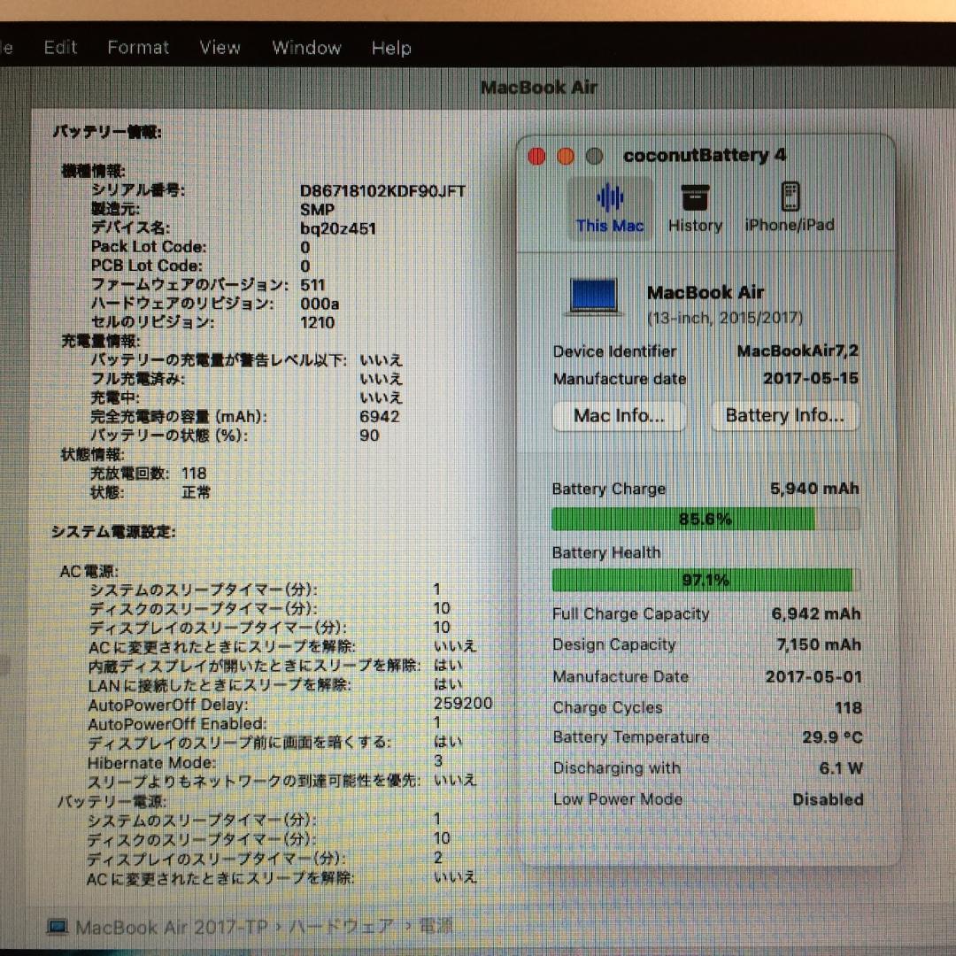
Task: Click the (13-inch, 2015/2017) model subtitle
Action: point(724,318)
